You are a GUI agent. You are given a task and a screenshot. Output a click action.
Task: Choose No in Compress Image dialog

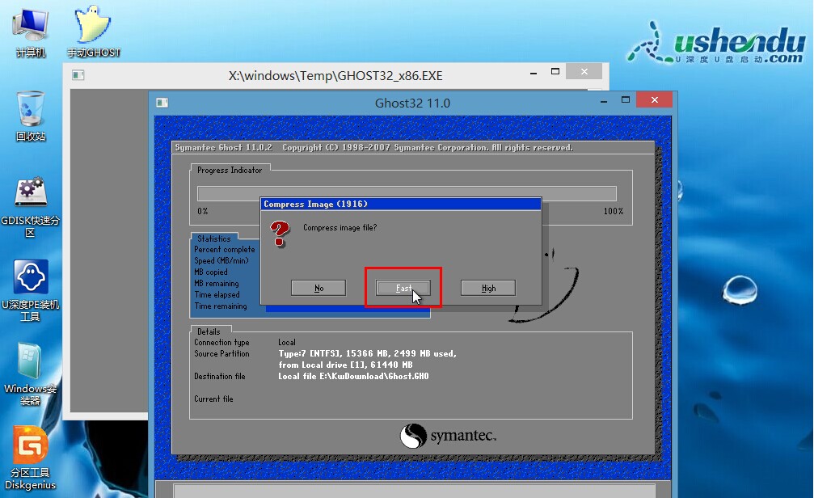point(318,288)
